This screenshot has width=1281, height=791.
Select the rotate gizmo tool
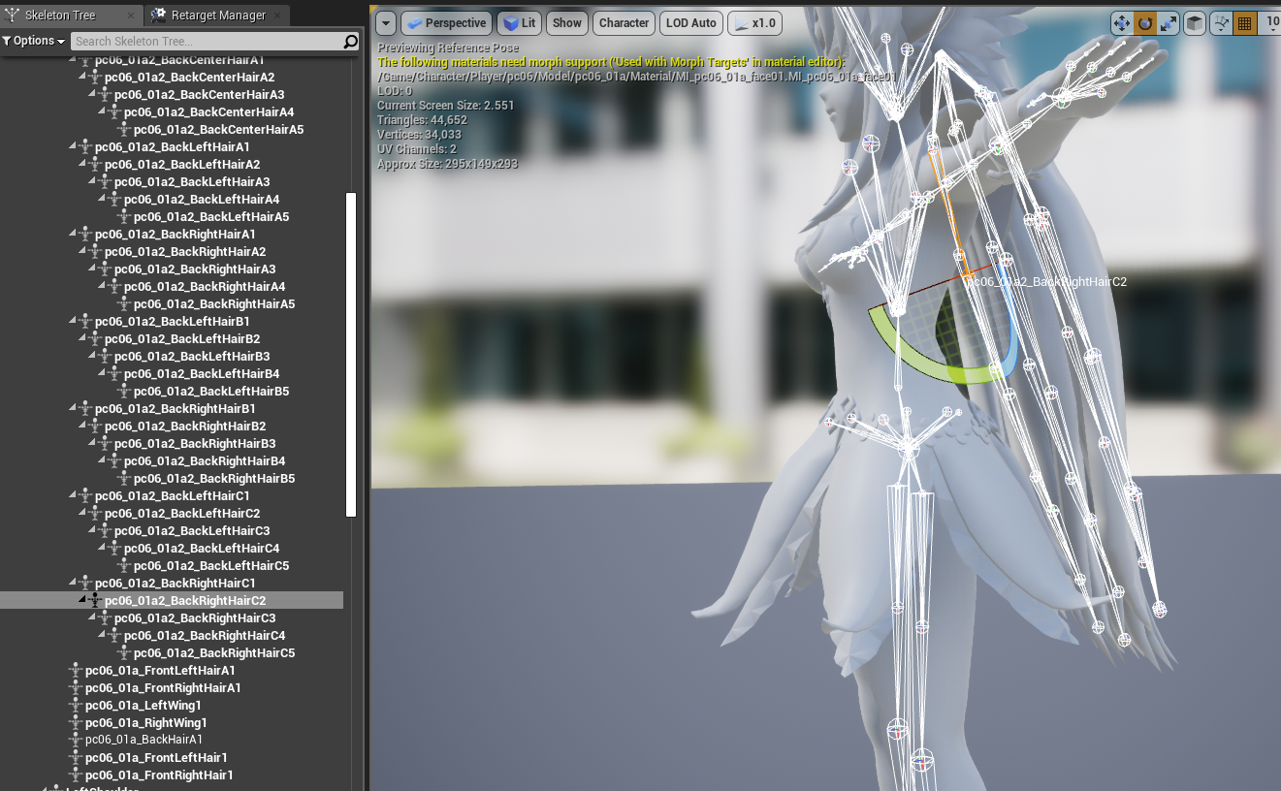(1145, 23)
